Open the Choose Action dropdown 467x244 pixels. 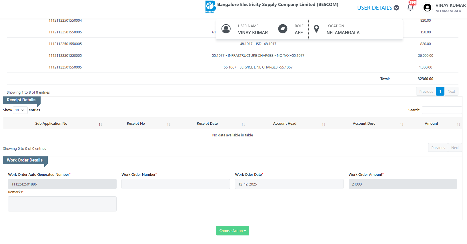point(232,231)
